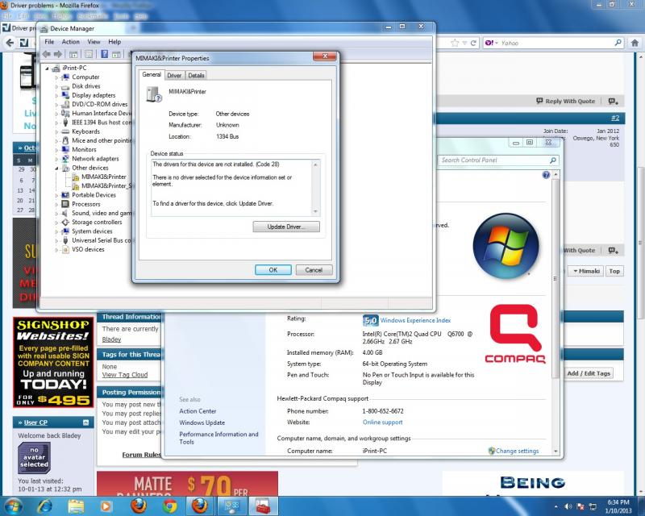
Task: Select the Disk drives icon in device tree
Action: 65,86
